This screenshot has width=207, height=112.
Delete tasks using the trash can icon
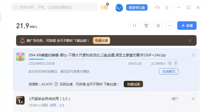click(x=146, y=26)
